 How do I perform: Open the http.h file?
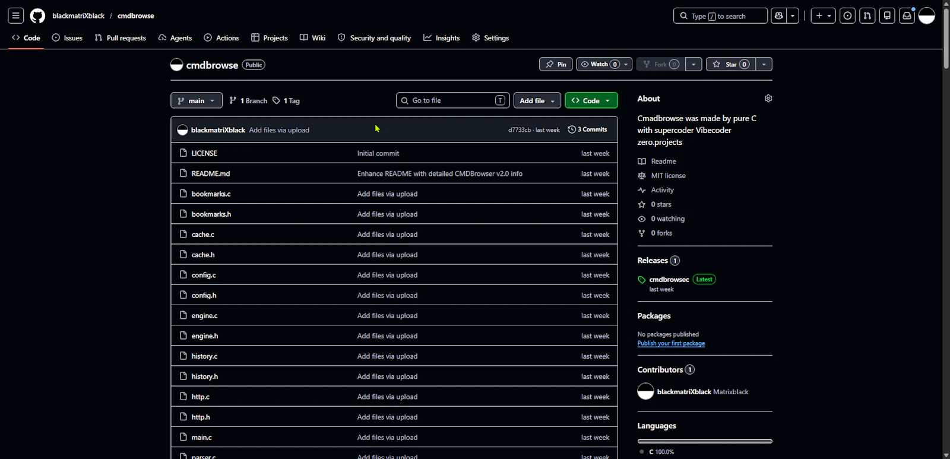(201, 417)
